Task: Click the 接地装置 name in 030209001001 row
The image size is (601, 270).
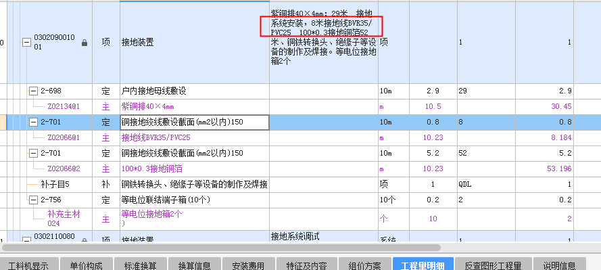Action: 138,43
